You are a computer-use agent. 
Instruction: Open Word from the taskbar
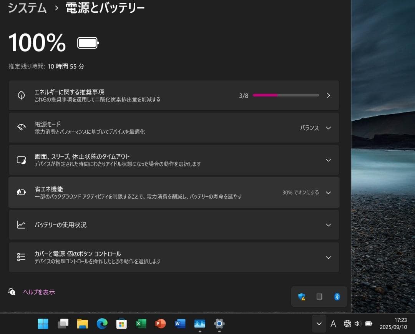(x=180, y=324)
